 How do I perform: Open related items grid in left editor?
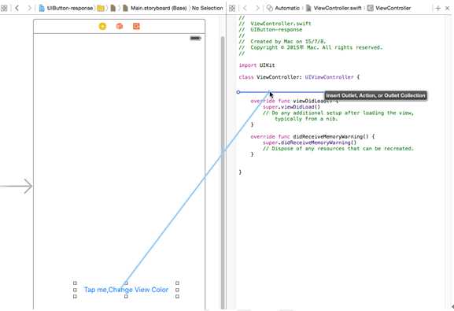tap(4, 9)
